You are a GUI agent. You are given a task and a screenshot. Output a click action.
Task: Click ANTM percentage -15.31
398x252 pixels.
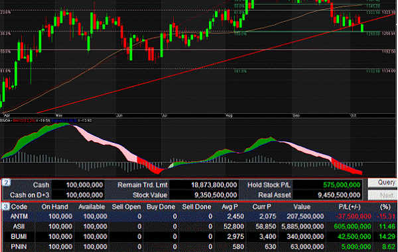(386, 216)
